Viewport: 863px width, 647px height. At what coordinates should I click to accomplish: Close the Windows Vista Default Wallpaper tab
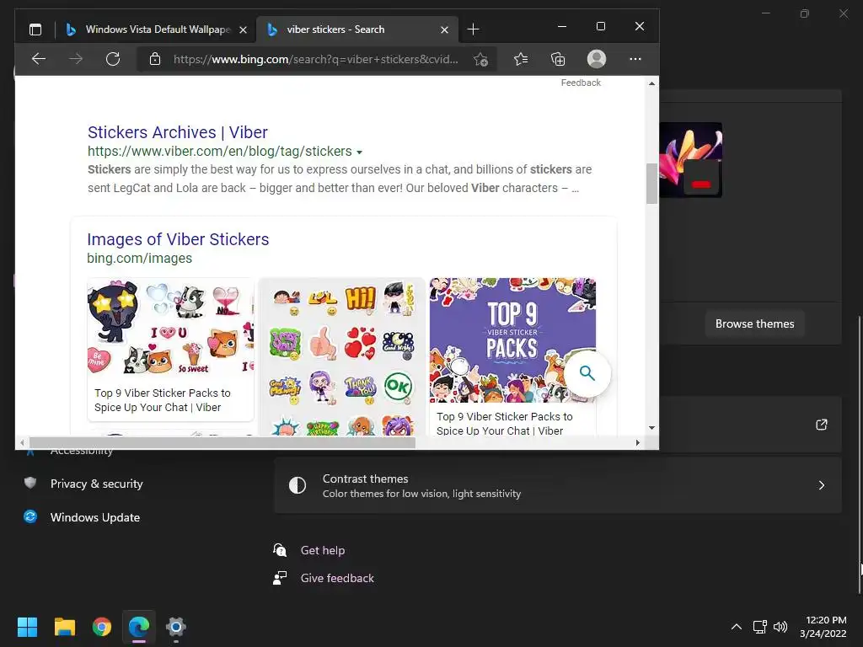click(243, 29)
